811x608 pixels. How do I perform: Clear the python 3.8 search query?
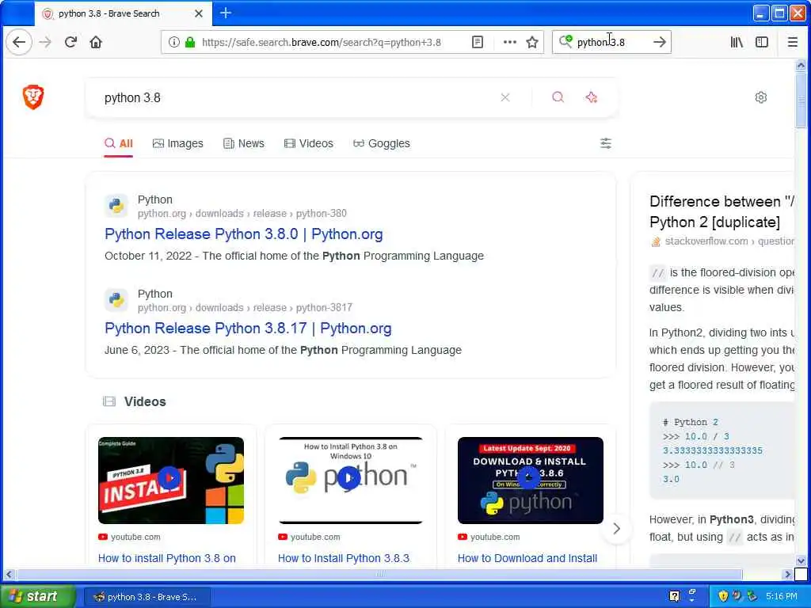tap(505, 97)
